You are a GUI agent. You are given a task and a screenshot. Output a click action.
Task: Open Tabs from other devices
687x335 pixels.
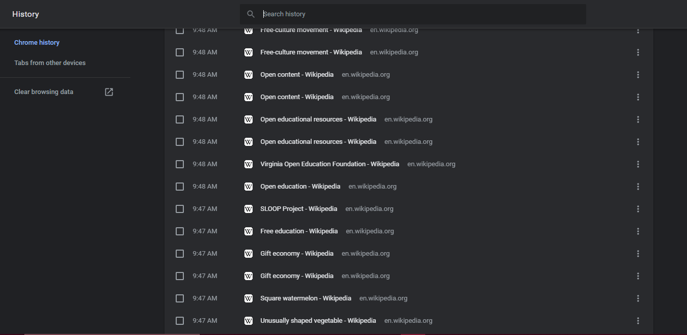pos(50,63)
